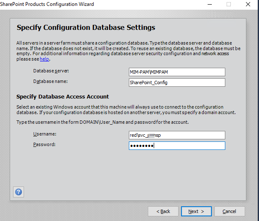This screenshot has height=221, width=259.
Task: Proceed by clicking Next
Action: point(196,211)
